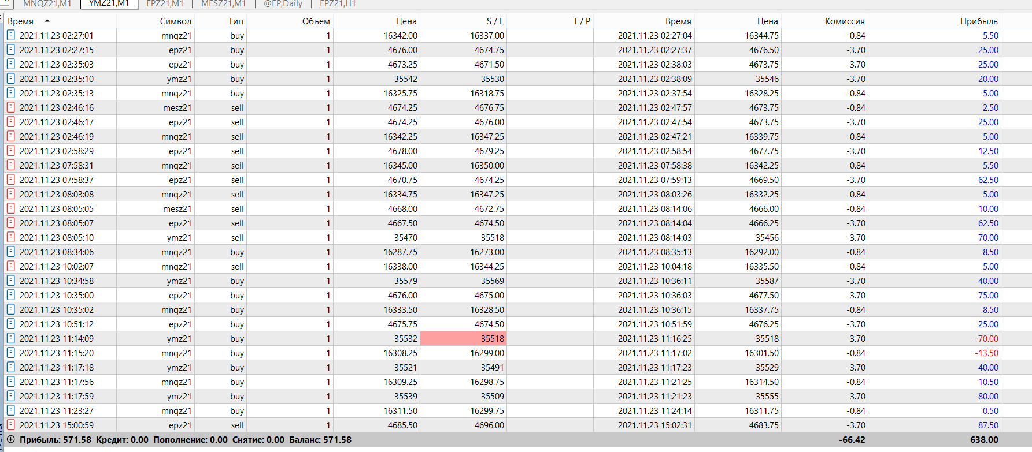Select the buy icon for 11:15:20 trade
This screenshot has height=452, width=1032.
[10, 353]
